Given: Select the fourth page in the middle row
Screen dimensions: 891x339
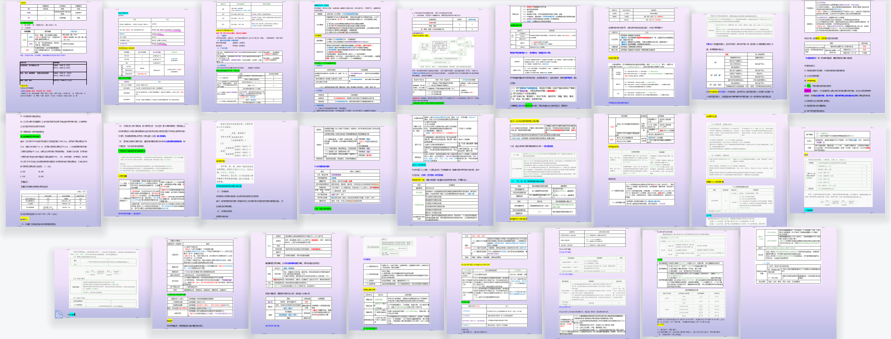Looking at the screenshot, I should click(x=347, y=170).
